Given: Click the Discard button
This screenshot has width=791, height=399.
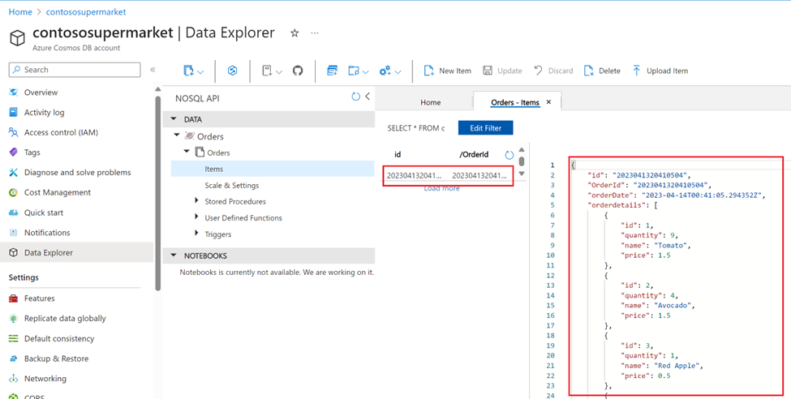Looking at the screenshot, I should pyautogui.click(x=553, y=71).
